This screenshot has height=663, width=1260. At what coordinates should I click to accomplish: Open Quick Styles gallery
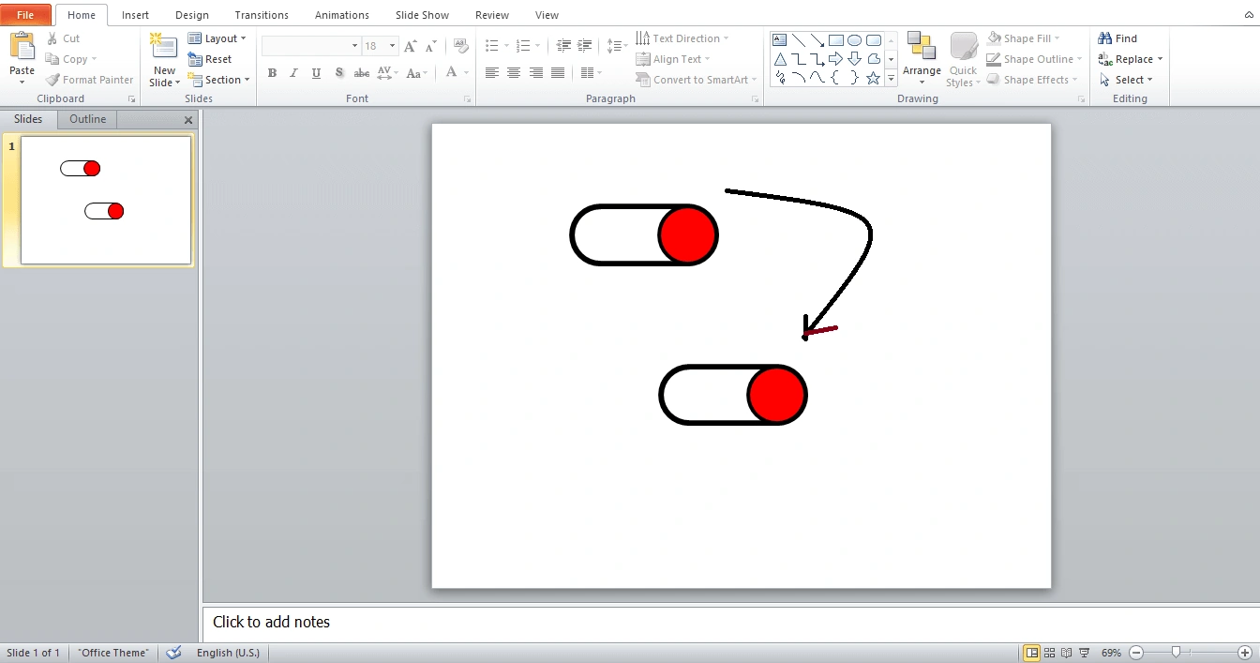[963, 60]
